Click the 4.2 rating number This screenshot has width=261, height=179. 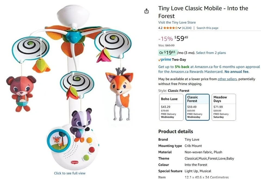tap(160, 28)
